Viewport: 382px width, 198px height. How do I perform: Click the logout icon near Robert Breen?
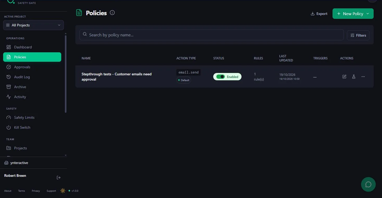(x=59, y=178)
